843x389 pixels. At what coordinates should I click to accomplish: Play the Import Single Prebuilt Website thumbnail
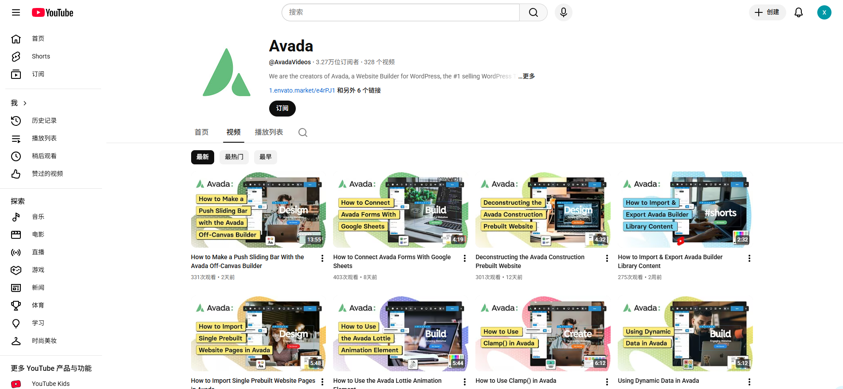click(x=258, y=334)
